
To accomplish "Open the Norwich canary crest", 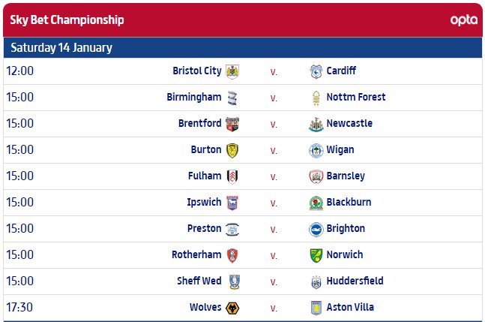I will coord(316,255).
